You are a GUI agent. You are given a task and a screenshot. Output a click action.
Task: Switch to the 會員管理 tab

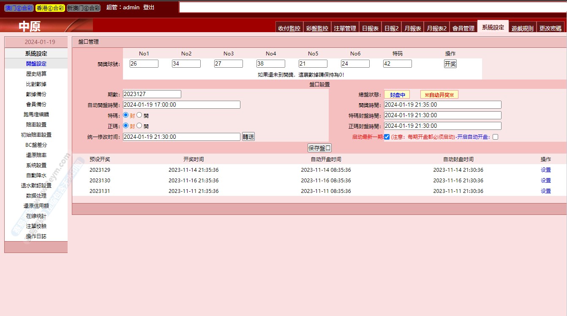click(x=463, y=28)
